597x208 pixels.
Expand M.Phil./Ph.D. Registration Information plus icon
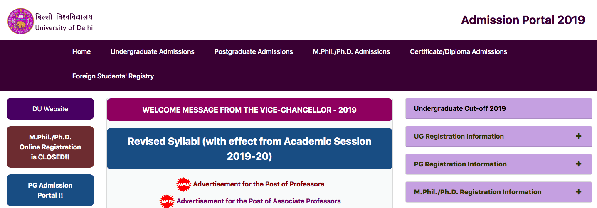click(x=578, y=192)
